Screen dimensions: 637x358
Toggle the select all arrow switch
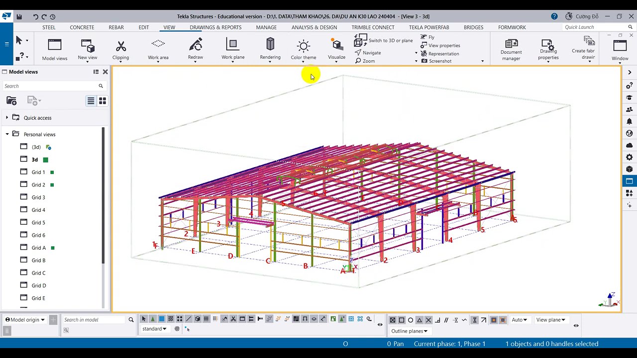click(x=144, y=319)
